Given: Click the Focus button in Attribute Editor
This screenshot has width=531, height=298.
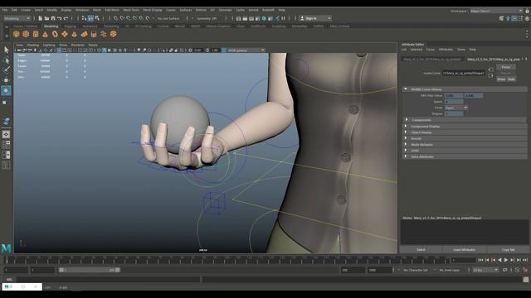Looking at the screenshot, I should tap(506, 67).
